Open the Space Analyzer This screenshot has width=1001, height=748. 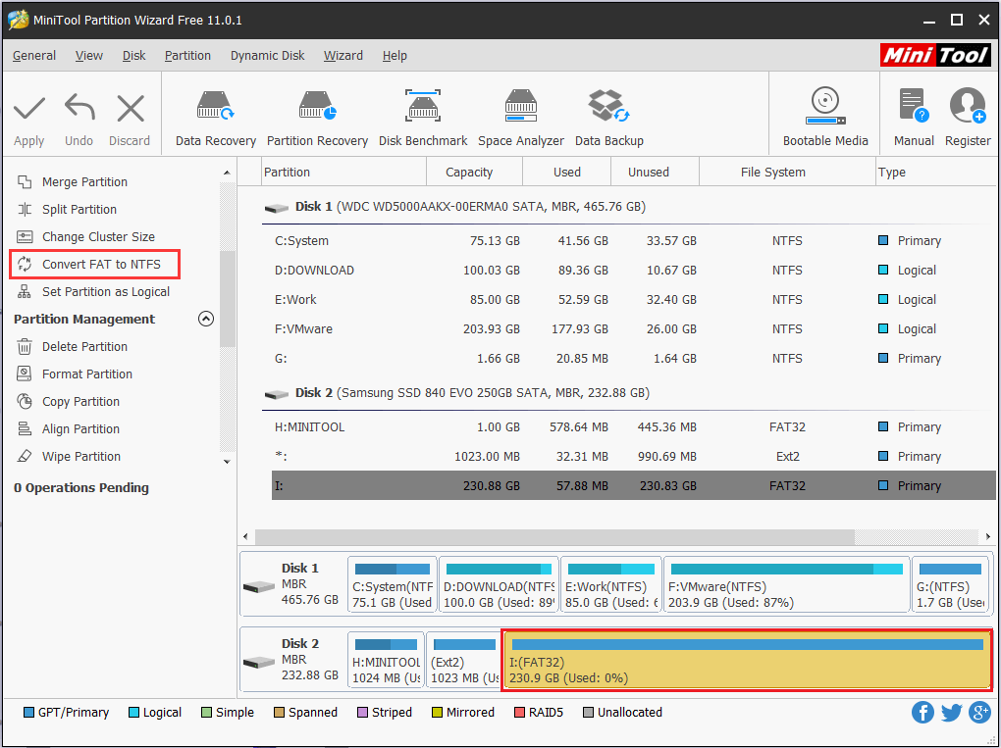click(x=520, y=114)
